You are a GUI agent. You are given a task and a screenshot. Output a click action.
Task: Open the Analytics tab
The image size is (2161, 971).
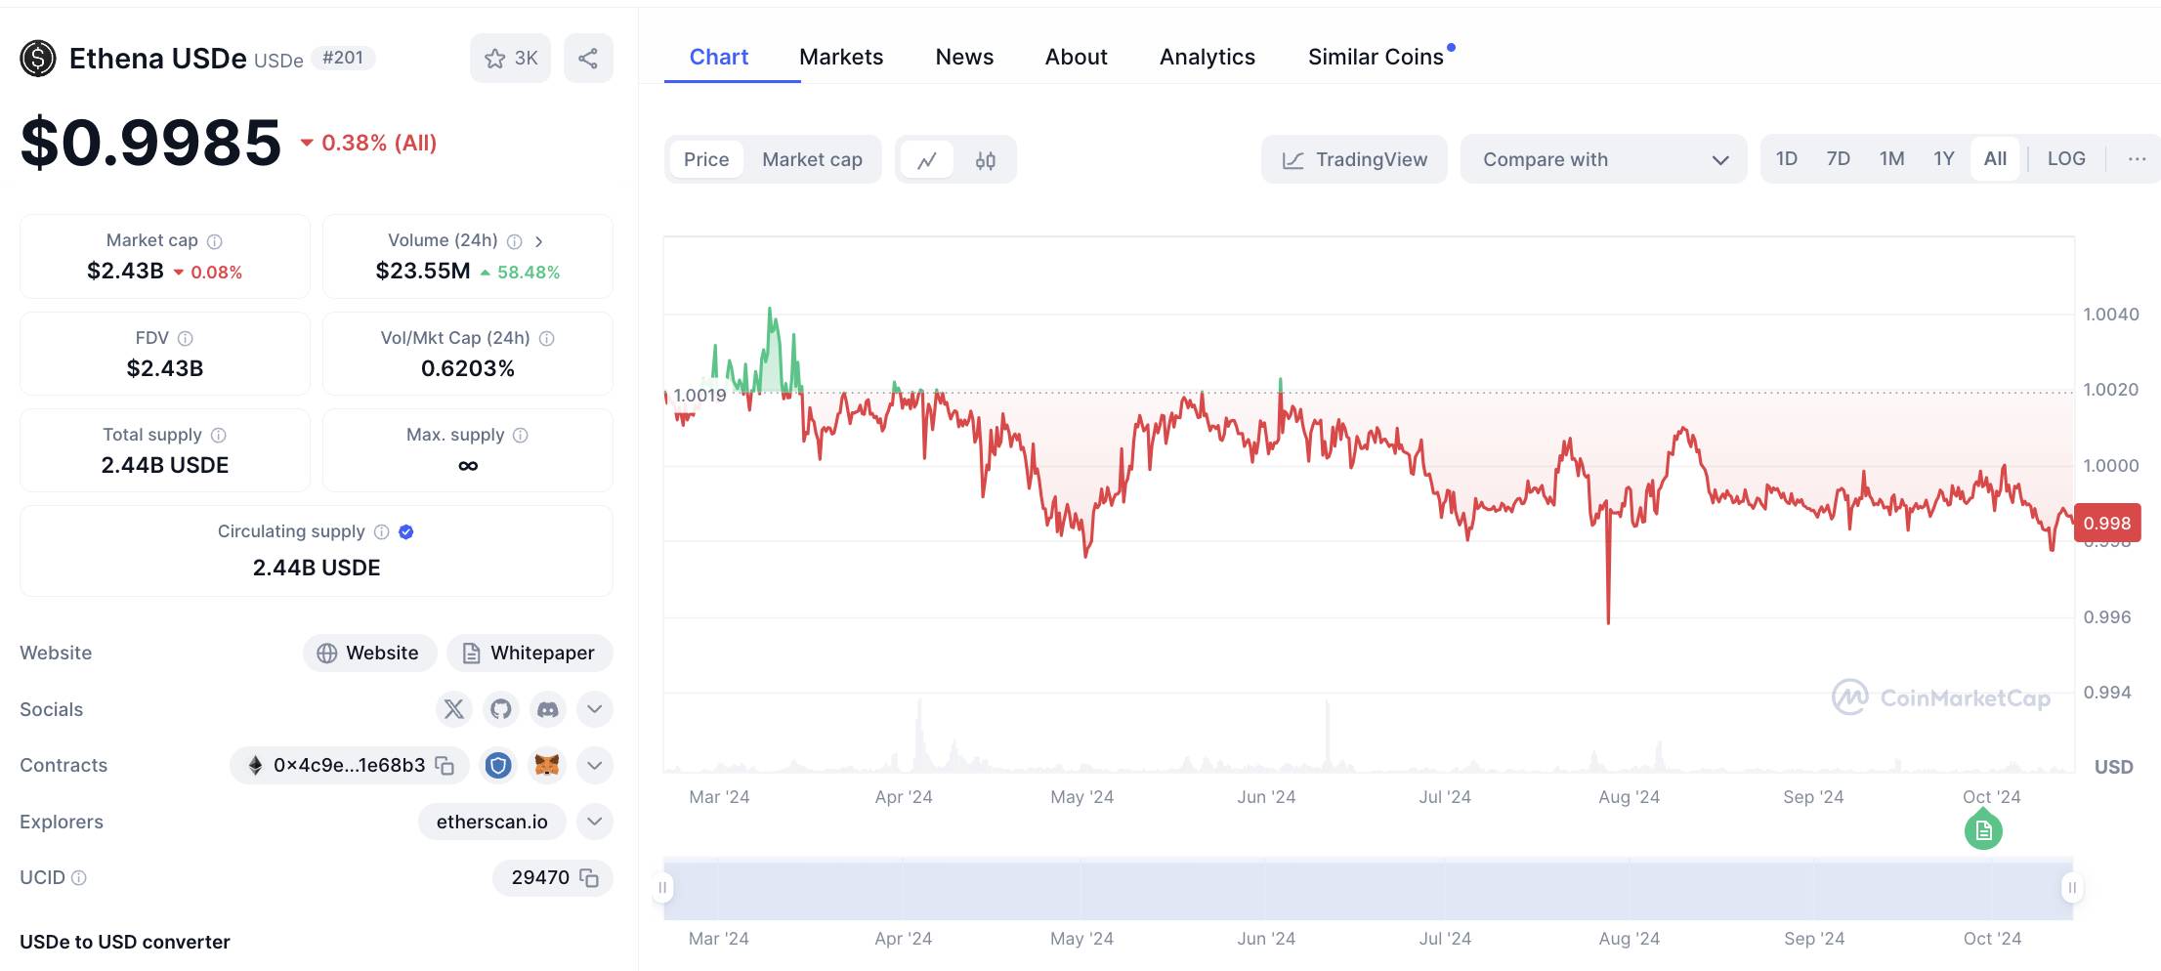point(1208,57)
